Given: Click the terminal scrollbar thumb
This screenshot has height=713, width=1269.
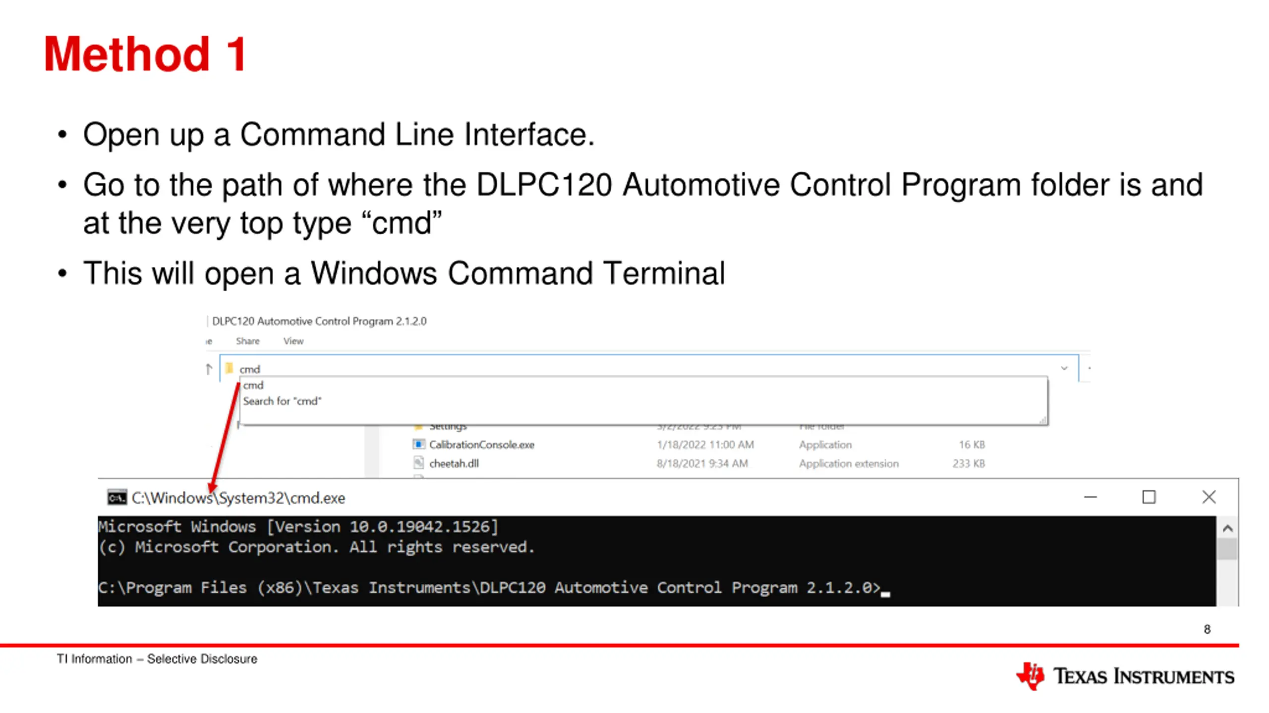Looking at the screenshot, I should point(1227,549).
